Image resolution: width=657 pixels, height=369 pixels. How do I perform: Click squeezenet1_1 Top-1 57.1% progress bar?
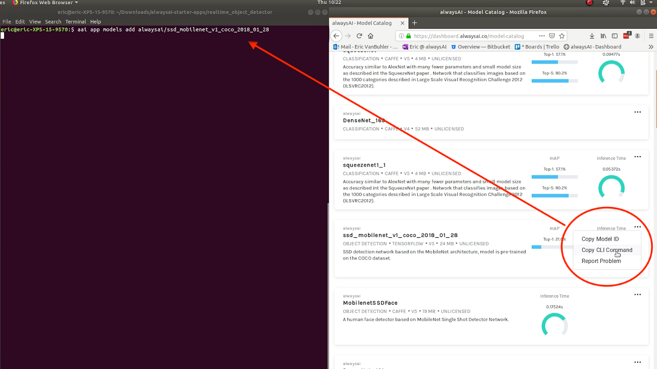tap(554, 177)
